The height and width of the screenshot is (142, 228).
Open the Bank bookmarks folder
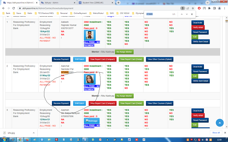[6, 14]
